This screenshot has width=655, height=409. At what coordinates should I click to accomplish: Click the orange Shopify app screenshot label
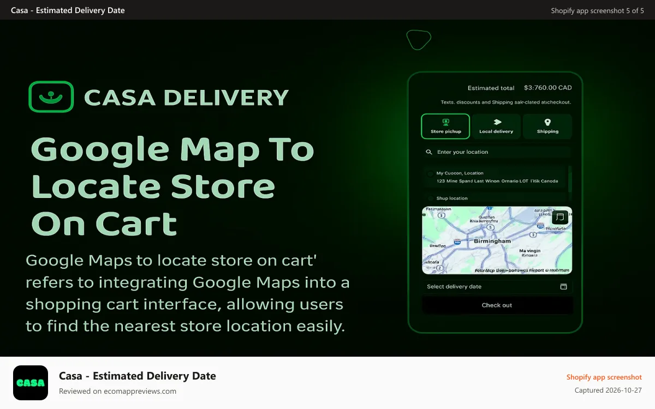pyautogui.click(x=604, y=377)
